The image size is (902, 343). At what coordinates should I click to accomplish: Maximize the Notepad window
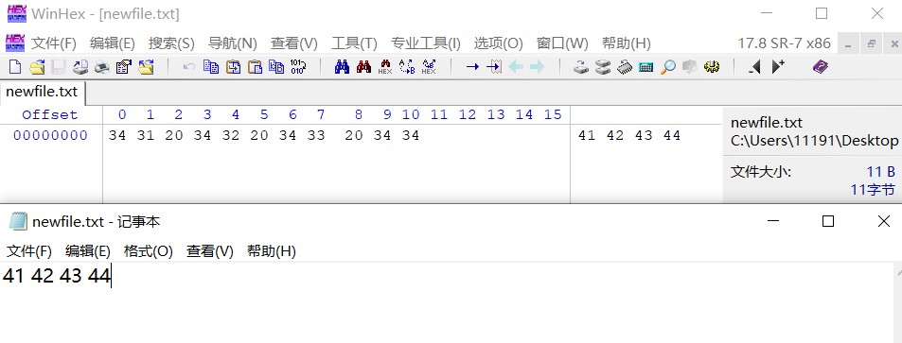point(828,221)
